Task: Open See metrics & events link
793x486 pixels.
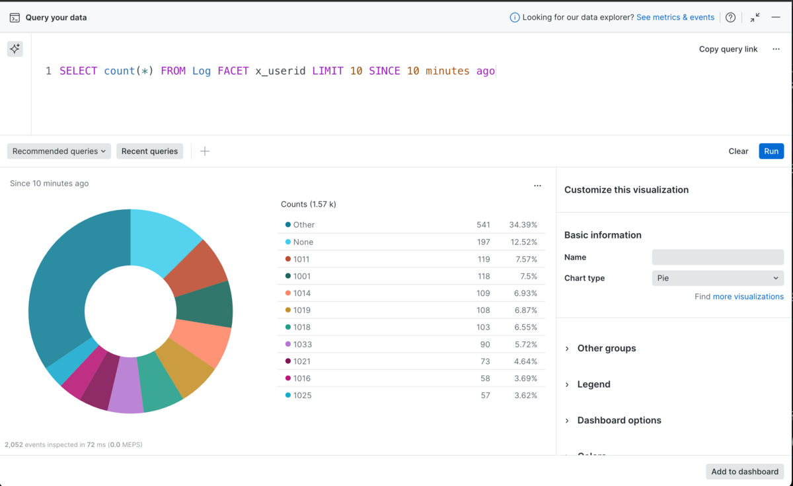Action: click(x=675, y=18)
